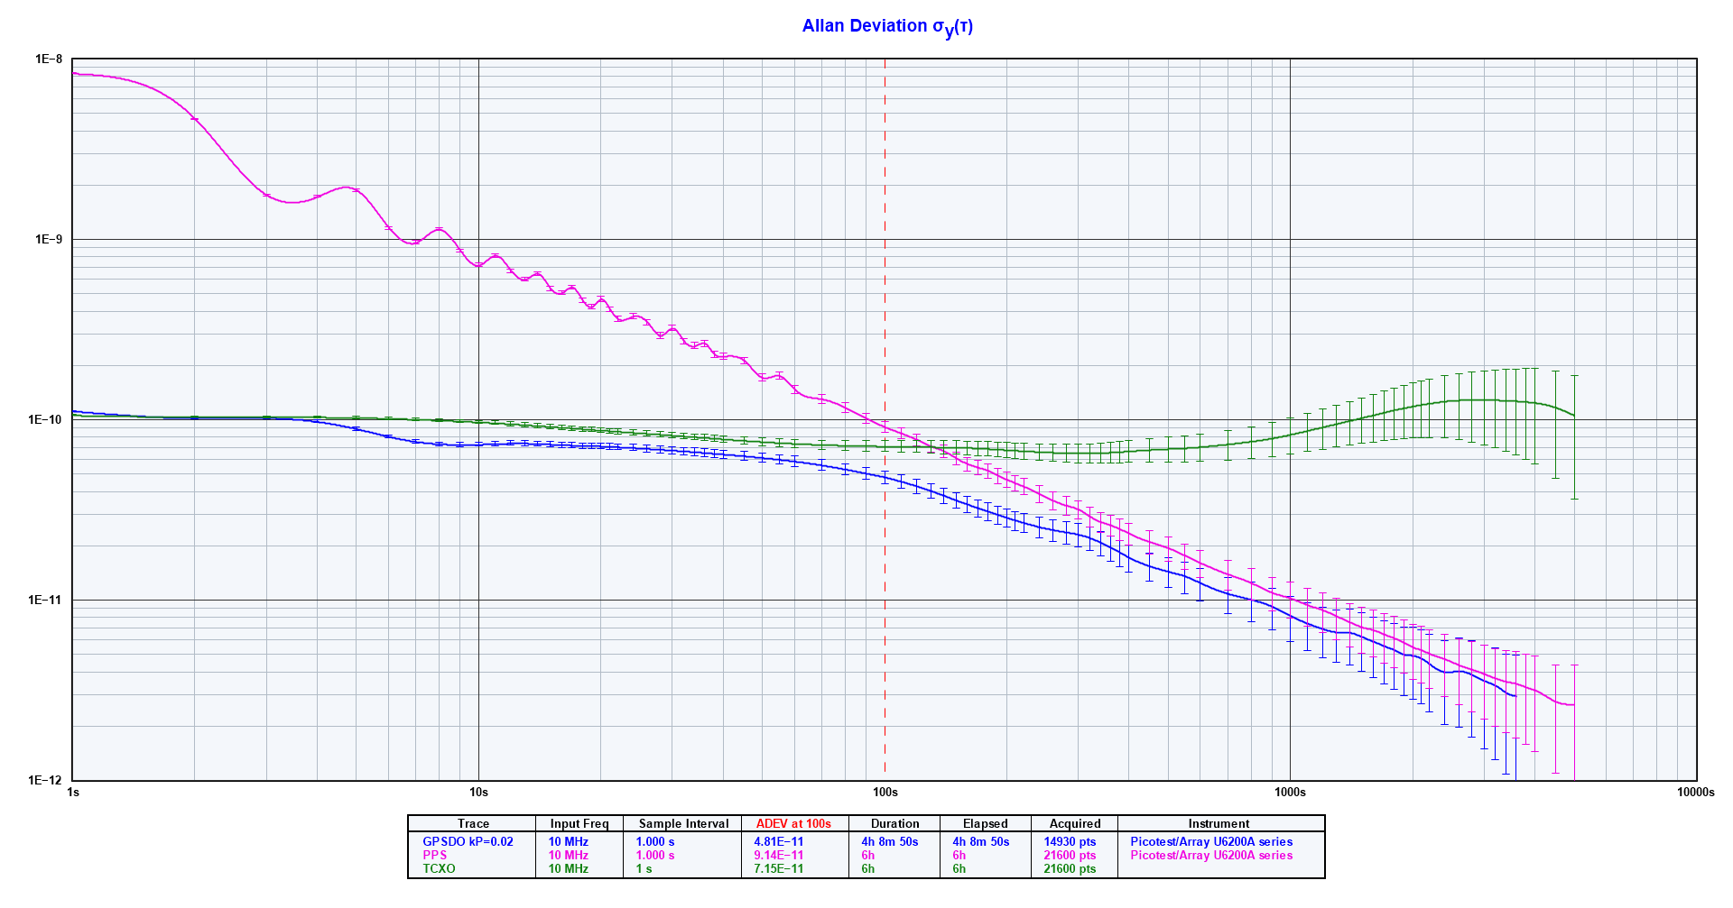This screenshot has width=1733, height=908.
Task: Click 21600 pts in the PPS row
Action: pos(1070,856)
